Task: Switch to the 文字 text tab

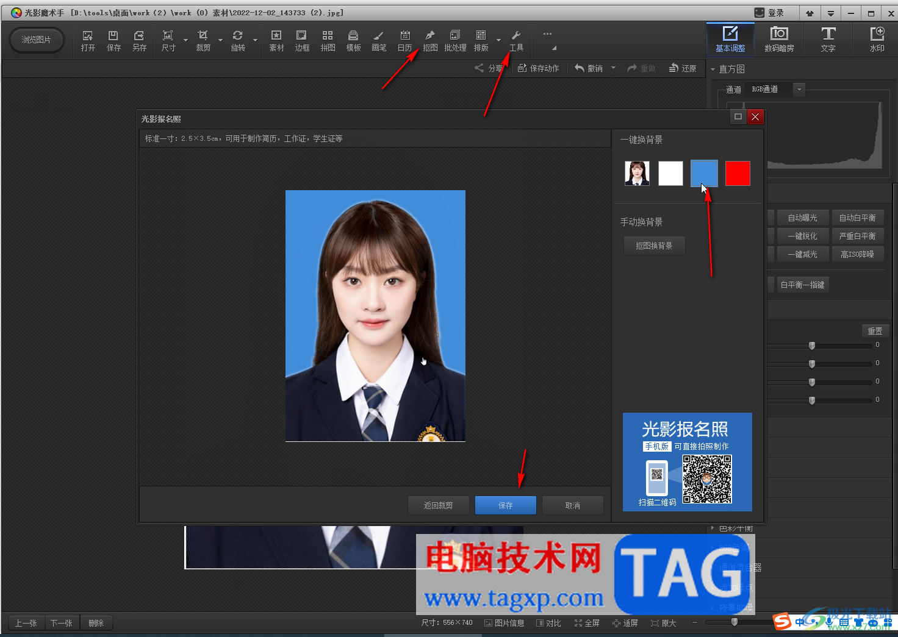Action: pos(828,40)
